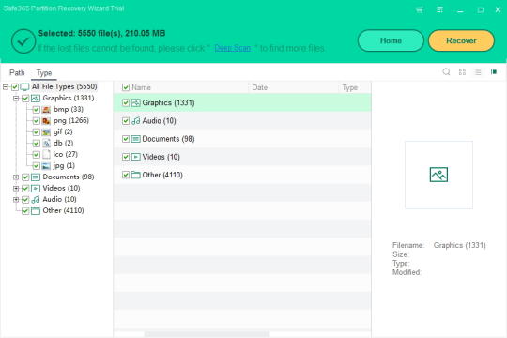This screenshot has width=507, height=338.
Task: Click the Graphics picture icon in list row
Action: click(x=136, y=103)
